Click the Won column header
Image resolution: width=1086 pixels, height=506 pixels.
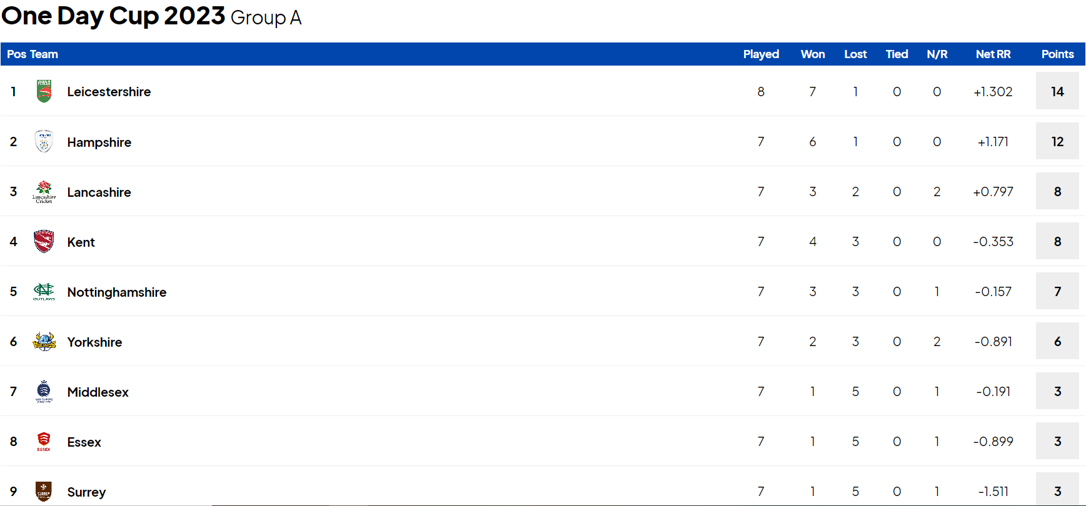[813, 54]
